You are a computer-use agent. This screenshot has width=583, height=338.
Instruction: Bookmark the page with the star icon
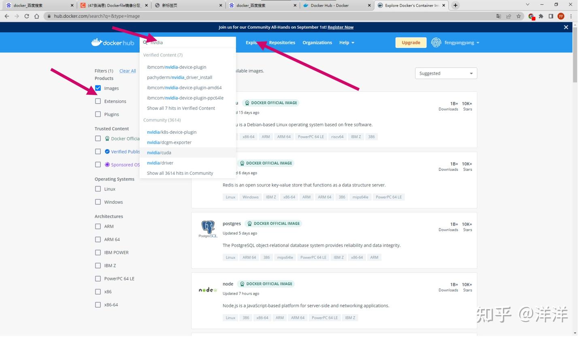pyautogui.click(x=519, y=16)
